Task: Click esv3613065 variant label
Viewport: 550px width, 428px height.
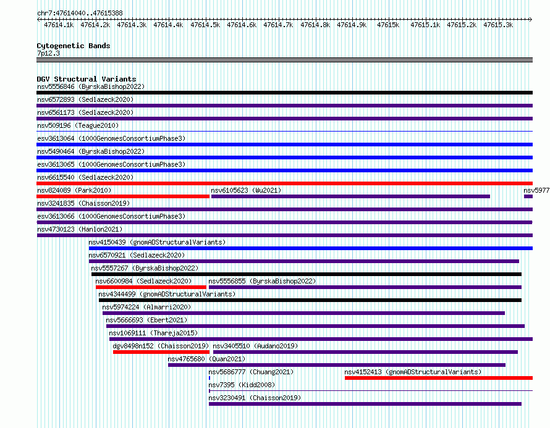Action: 111,164
